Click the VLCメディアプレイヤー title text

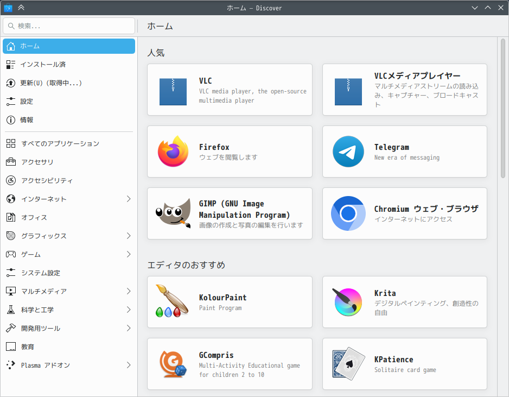[x=417, y=76]
